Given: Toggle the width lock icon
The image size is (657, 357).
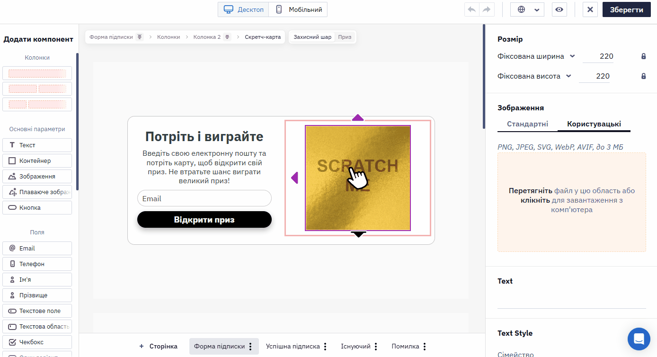Looking at the screenshot, I should coord(643,56).
